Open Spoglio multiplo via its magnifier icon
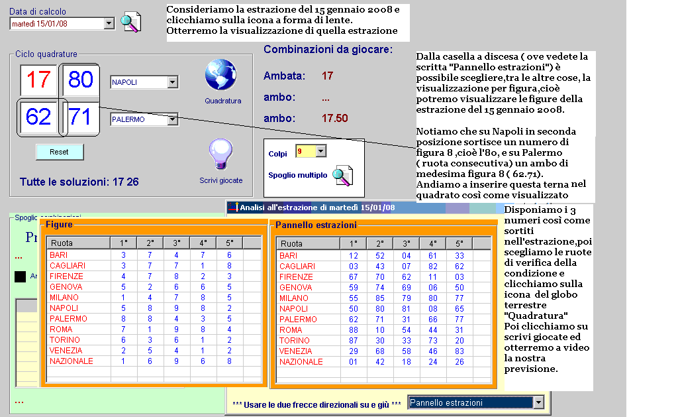This screenshot has width=678, height=417. (x=342, y=176)
